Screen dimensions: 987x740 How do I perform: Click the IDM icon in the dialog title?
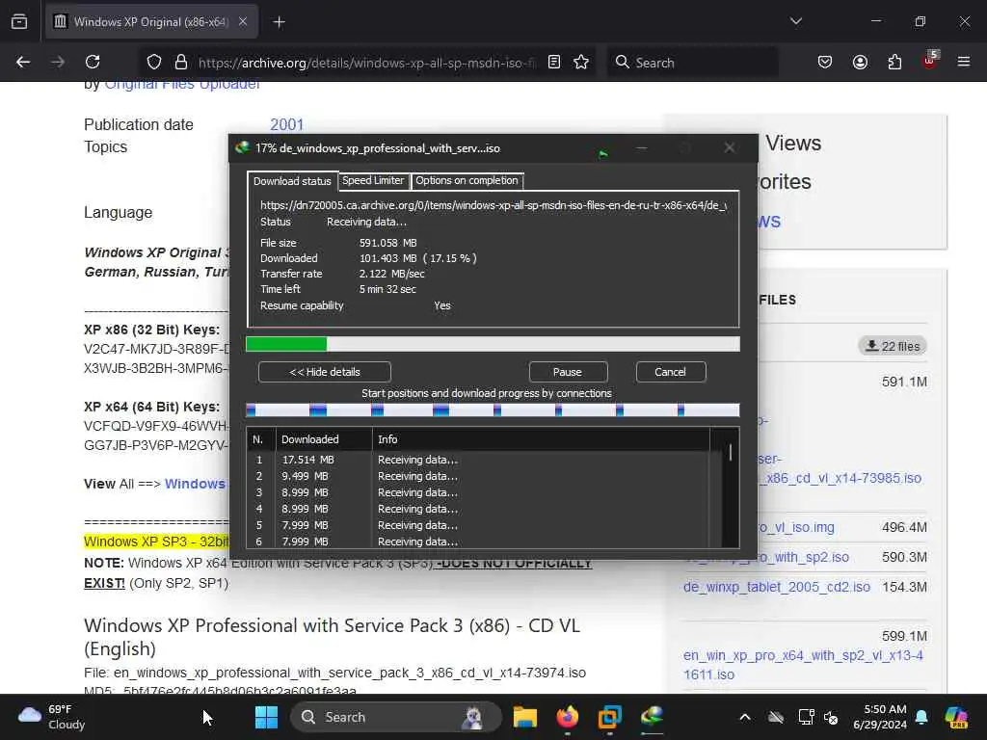242,147
